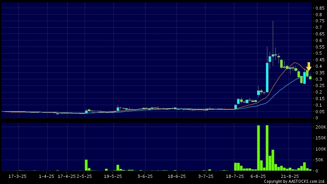Click the 18-7-25 date label
This screenshot has width=327, height=184.
235,176
